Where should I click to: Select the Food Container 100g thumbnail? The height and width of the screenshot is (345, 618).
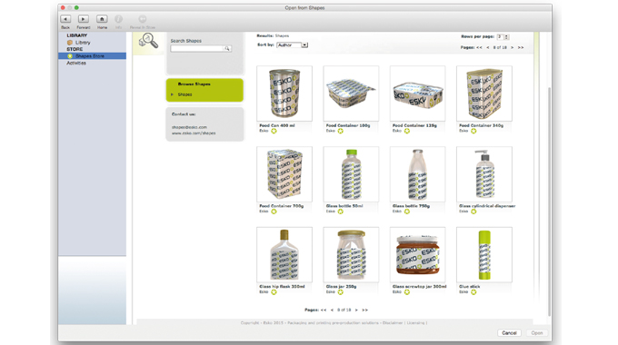(351, 94)
